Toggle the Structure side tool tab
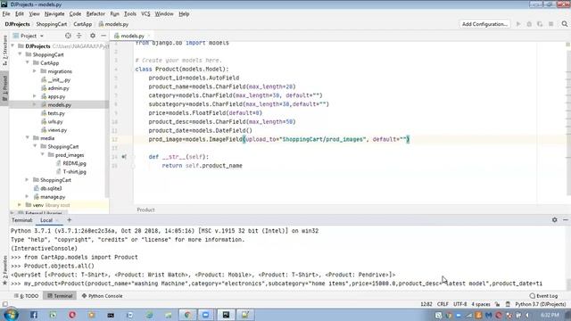 pos(4,50)
